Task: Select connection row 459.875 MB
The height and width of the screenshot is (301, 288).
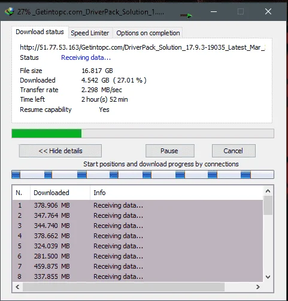Action: click(138, 266)
